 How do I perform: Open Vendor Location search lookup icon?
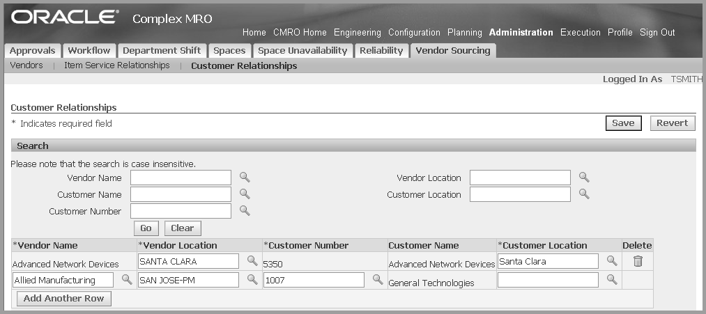584,177
